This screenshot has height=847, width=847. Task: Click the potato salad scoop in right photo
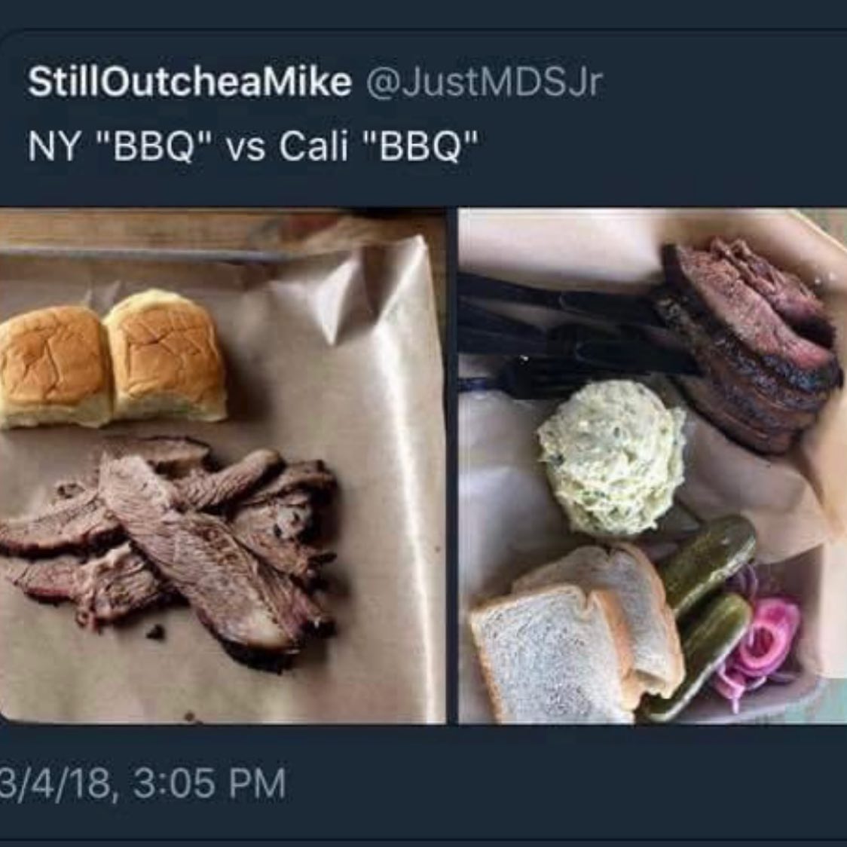613,457
